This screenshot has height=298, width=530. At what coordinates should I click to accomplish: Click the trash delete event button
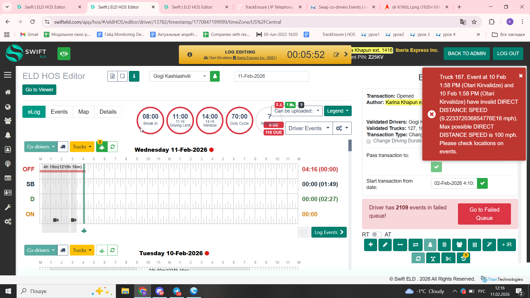[x=444, y=245]
